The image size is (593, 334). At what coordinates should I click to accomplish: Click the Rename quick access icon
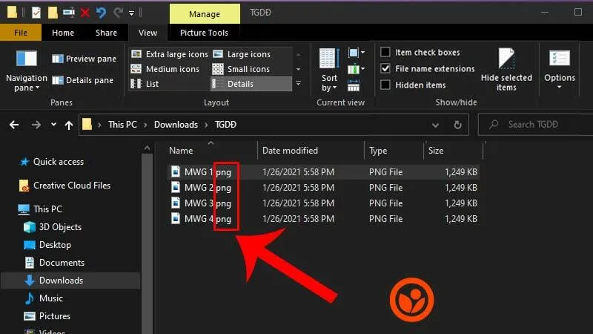point(68,13)
